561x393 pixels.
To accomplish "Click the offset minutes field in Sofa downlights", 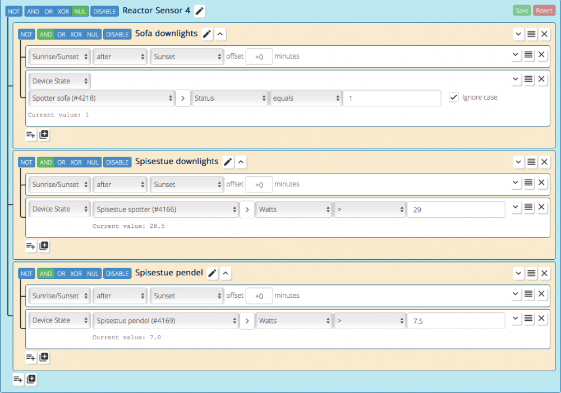I will (x=259, y=57).
